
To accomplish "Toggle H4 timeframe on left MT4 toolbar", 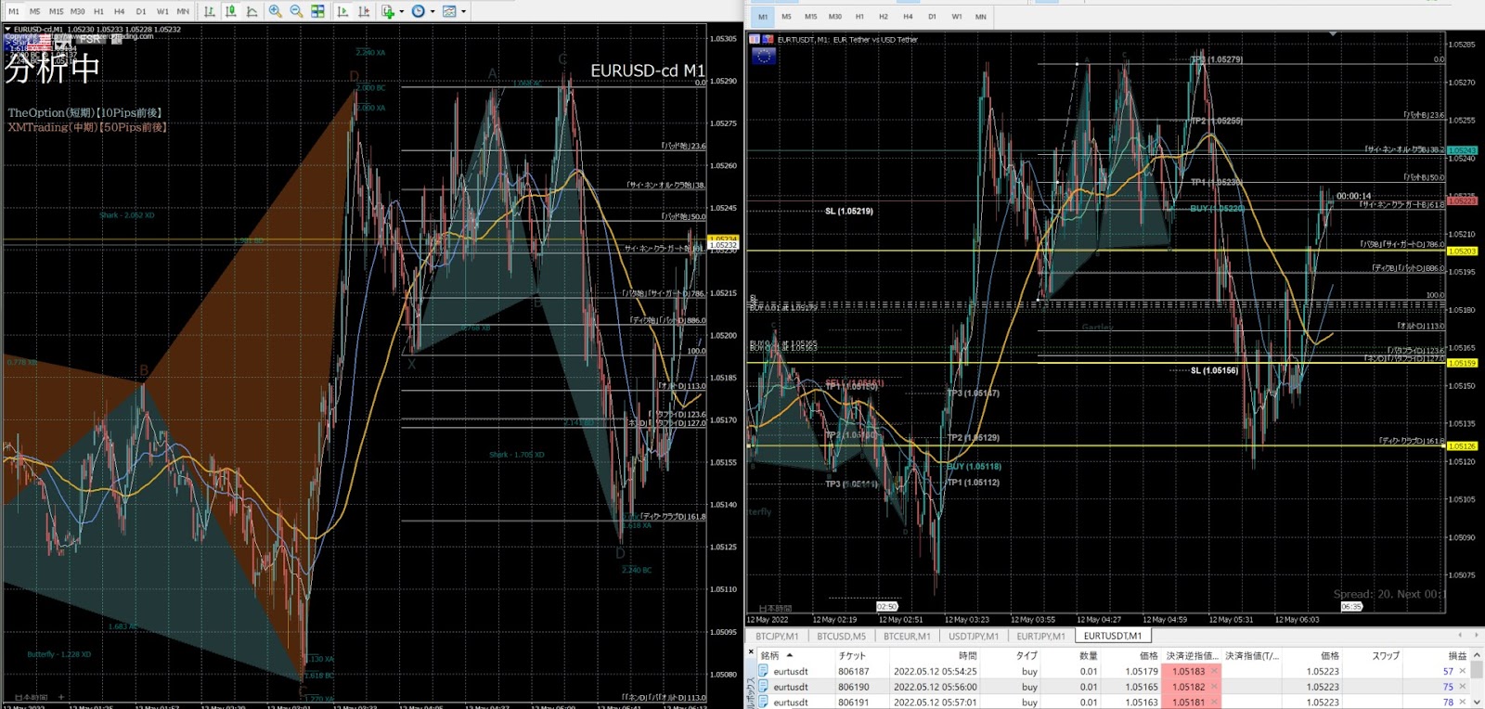I will coord(119,11).
